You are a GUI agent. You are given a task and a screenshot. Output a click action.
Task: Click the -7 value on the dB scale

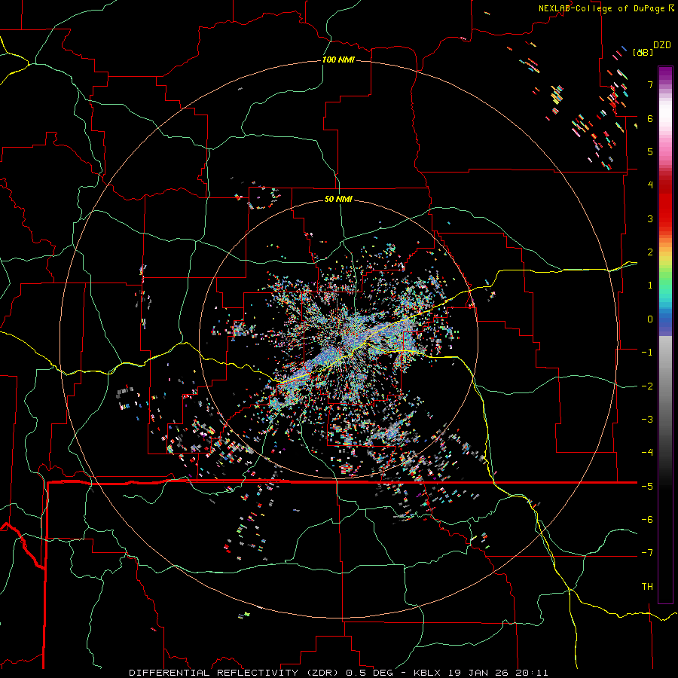(647, 553)
